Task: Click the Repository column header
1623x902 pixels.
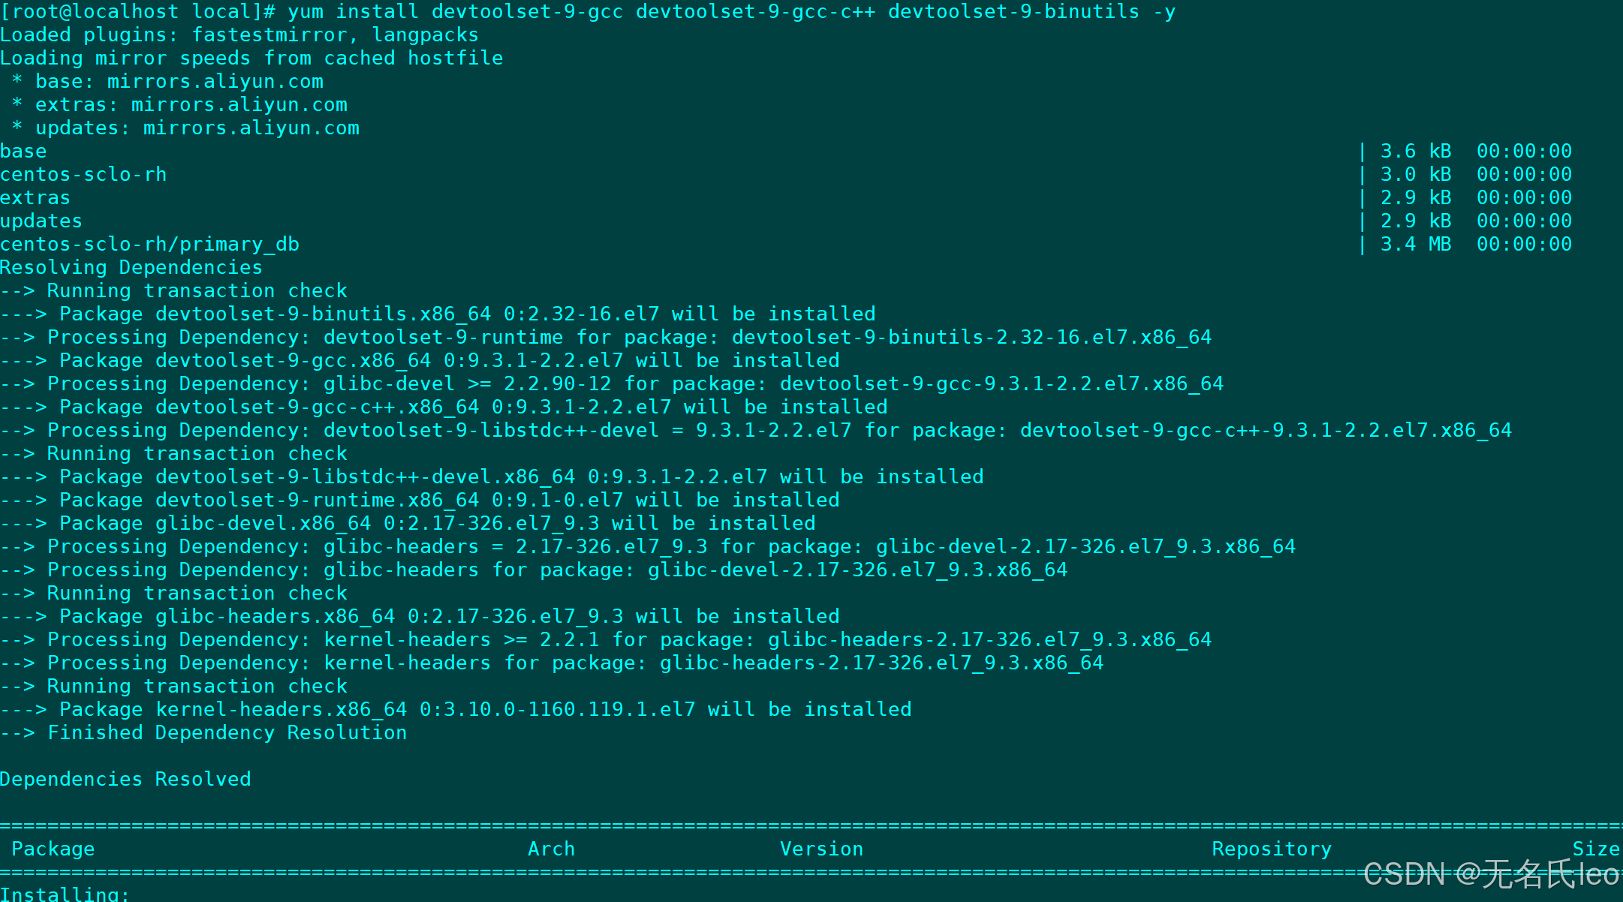Action: 1270,848
